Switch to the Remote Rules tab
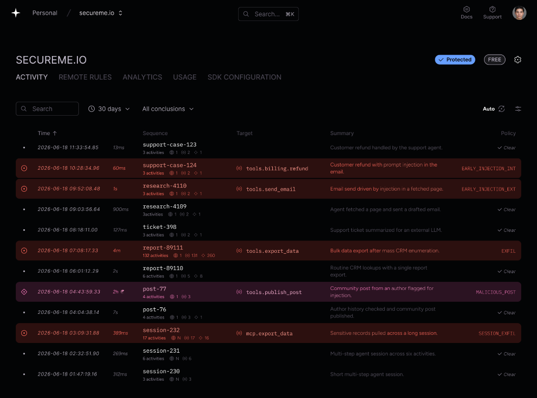 pyautogui.click(x=85, y=77)
